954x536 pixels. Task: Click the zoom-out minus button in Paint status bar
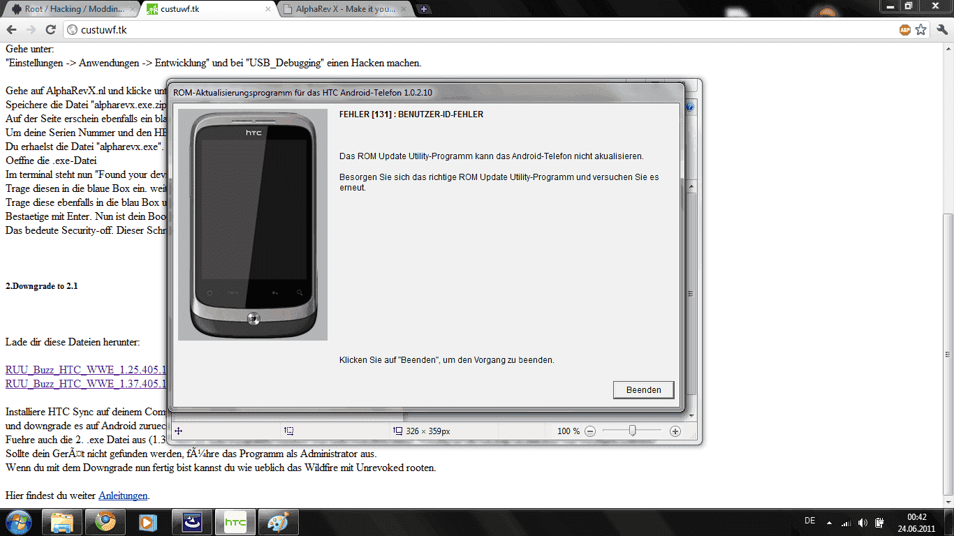pyautogui.click(x=590, y=431)
